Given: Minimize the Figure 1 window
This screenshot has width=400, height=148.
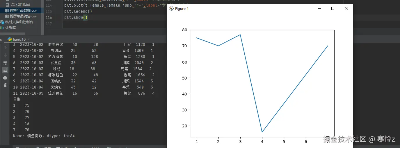Looking at the screenshot, I should (x=320, y=9).
